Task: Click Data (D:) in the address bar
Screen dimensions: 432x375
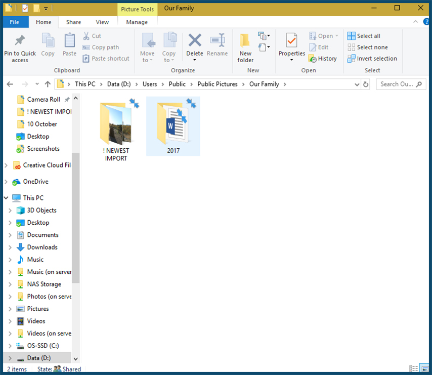Action: point(119,84)
